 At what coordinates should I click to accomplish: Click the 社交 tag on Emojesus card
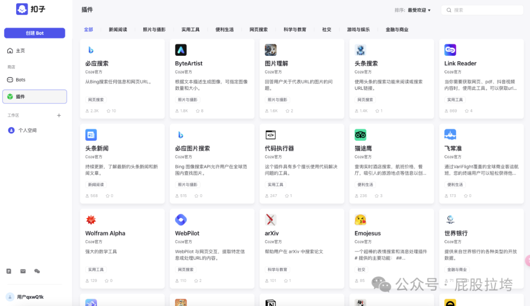pos(361,270)
